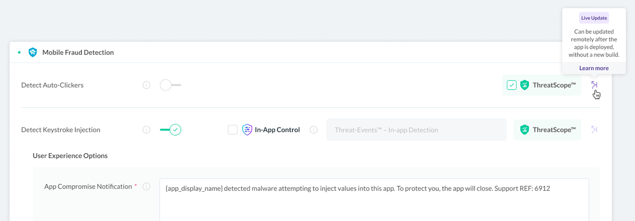Viewport: 635px width, 221px height.
Task: Click the info icon beside Detect Keystroke Injection
Action: click(147, 130)
